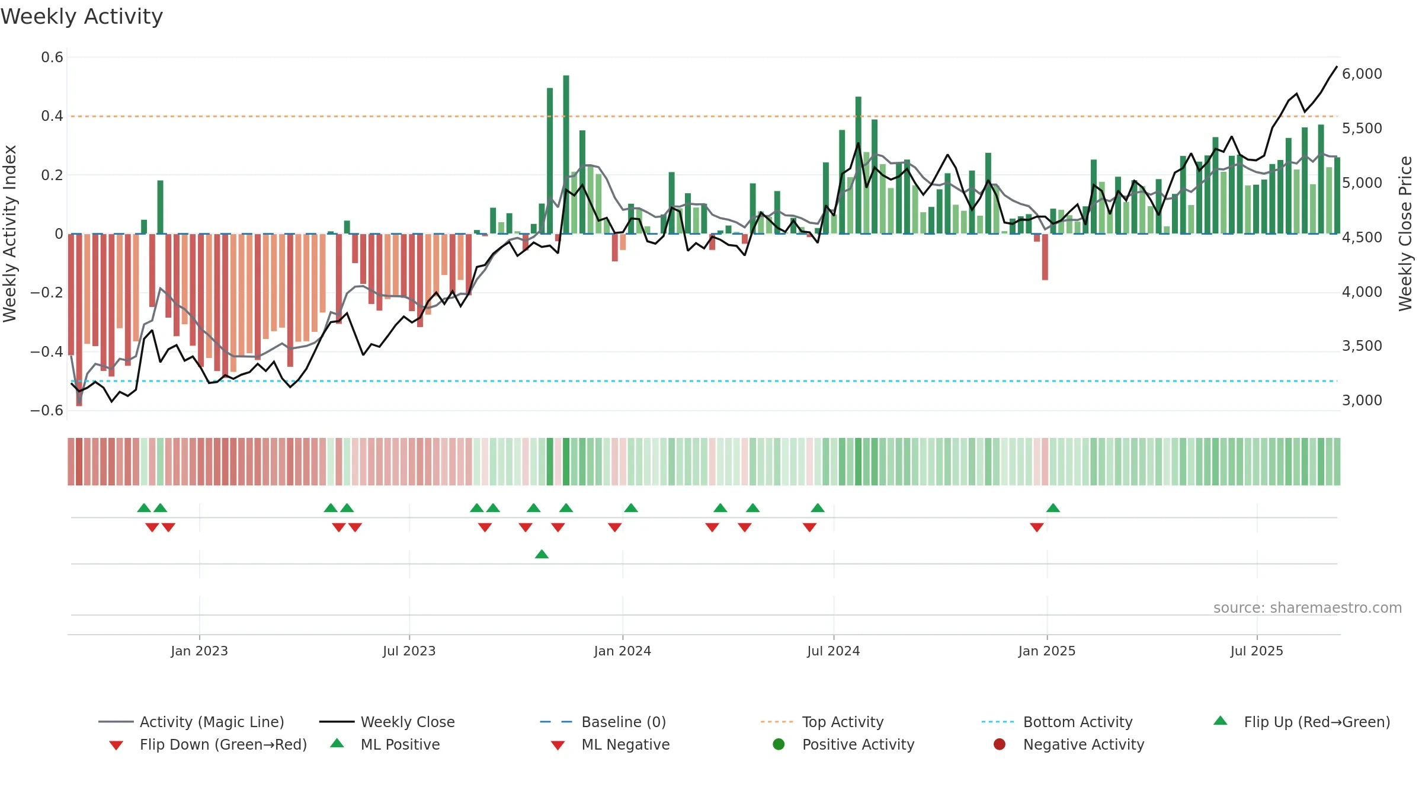Toggle Flip Up (Red→Green) legend entry
Viewport: 1422px width, 800px height.
[1302, 722]
